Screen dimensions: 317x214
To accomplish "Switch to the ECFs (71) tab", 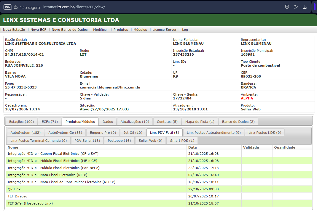I will pos(50,122).
